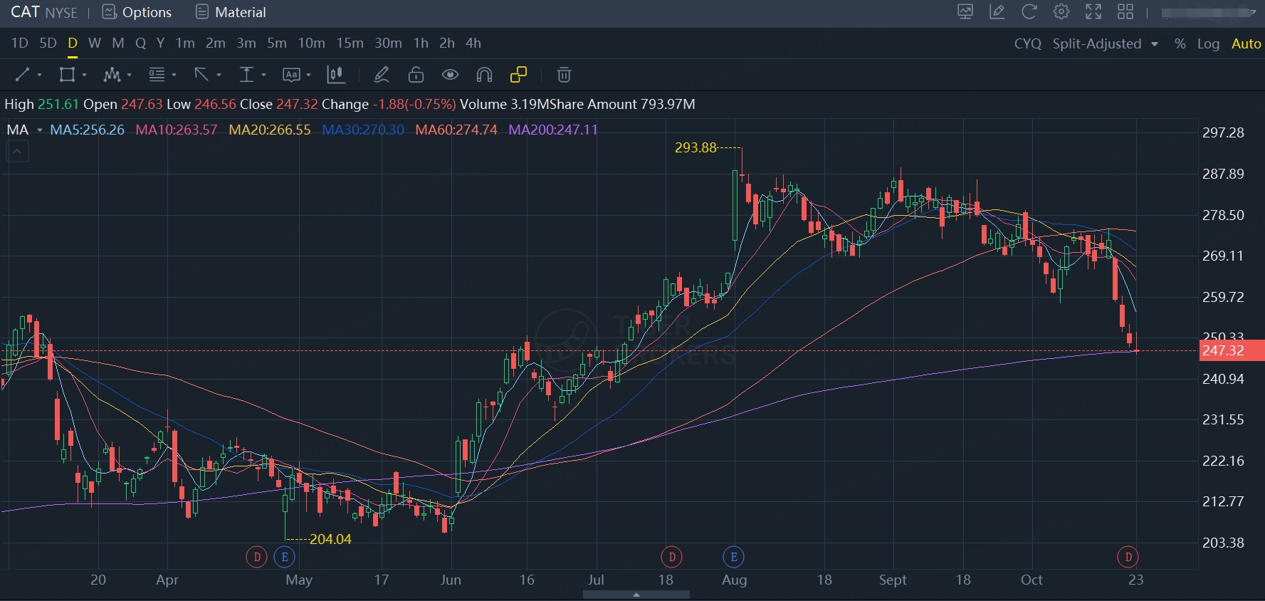1265x601 pixels.
Task: Click the bottom time range scrollbar
Action: pyautogui.click(x=636, y=595)
